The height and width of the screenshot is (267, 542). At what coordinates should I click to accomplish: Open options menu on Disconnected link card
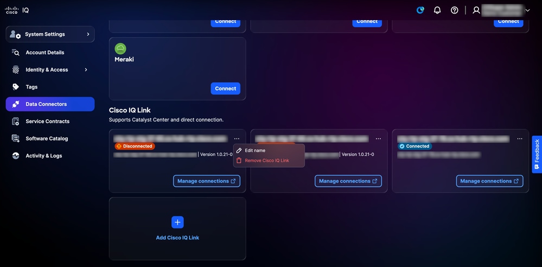[x=237, y=139]
